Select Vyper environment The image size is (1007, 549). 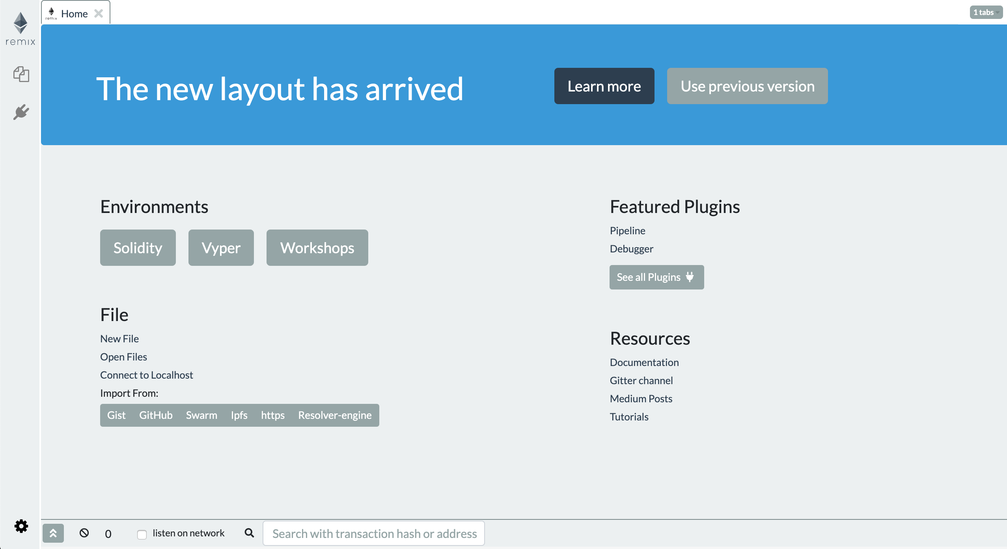pyautogui.click(x=221, y=248)
